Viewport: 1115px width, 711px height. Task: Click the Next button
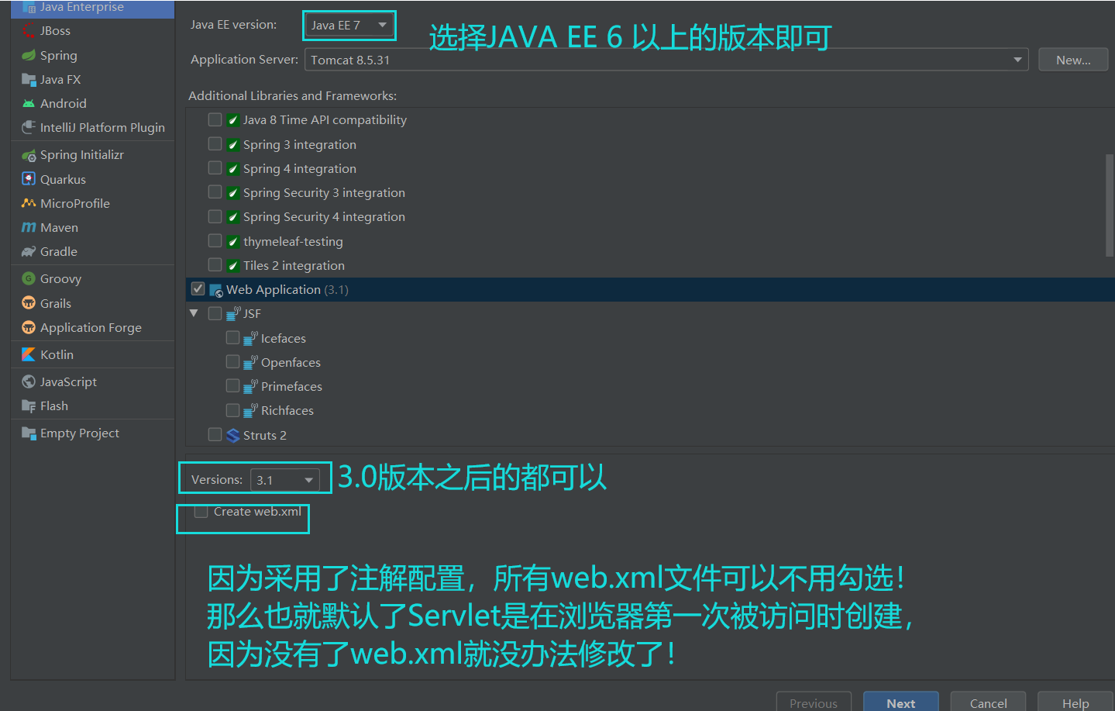901,702
